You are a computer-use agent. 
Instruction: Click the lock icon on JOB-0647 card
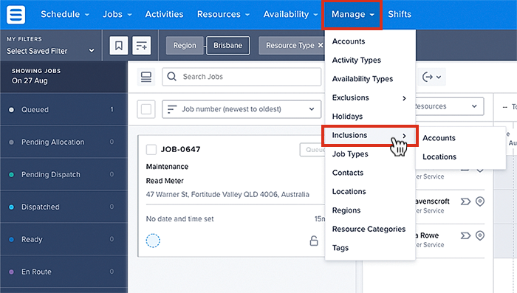[x=314, y=241]
